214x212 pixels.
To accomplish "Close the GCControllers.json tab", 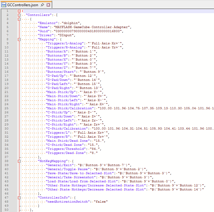I will pyautogui.click(x=48, y=5).
